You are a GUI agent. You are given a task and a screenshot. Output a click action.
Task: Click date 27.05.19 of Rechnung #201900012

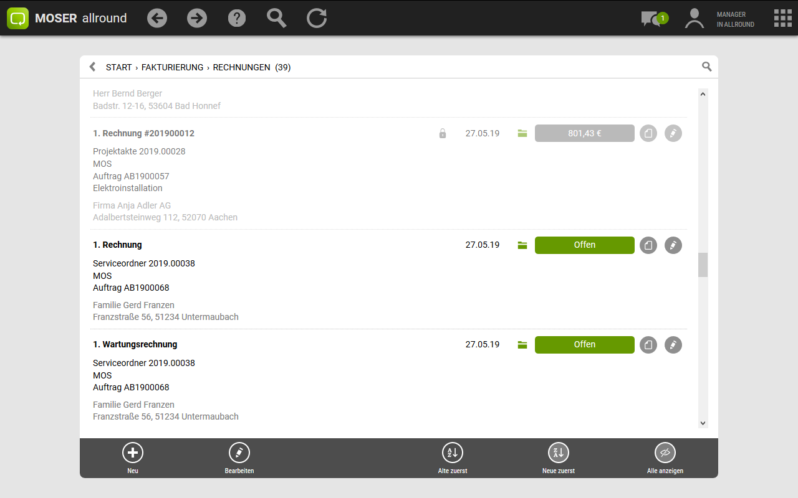coord(483,133)
